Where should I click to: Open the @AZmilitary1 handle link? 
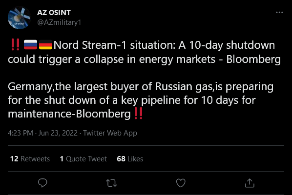[x=59, y=22]
